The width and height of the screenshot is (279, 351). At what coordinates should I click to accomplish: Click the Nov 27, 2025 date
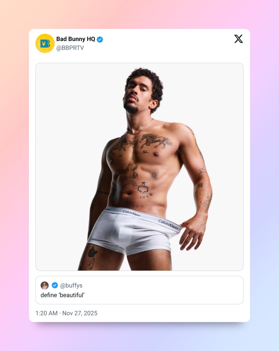point(80,313)
